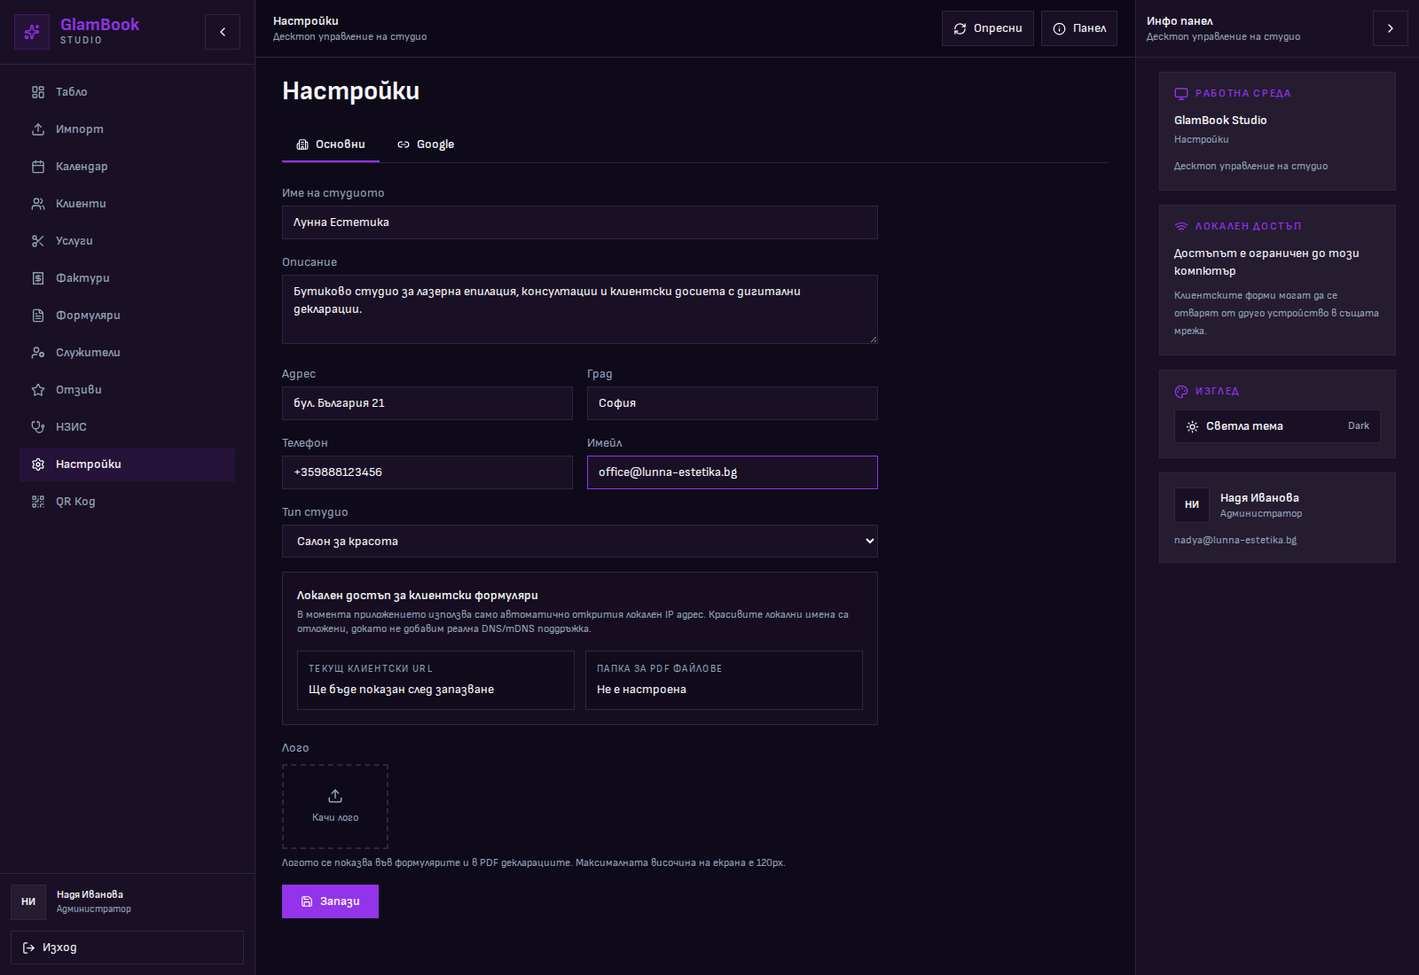
Task: Open QR Code page via QR icon
Action: pyautogui.click(x=38, y=502)
